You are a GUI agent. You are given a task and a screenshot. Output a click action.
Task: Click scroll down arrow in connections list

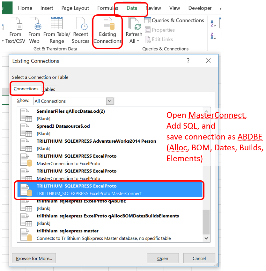(206, 238)
